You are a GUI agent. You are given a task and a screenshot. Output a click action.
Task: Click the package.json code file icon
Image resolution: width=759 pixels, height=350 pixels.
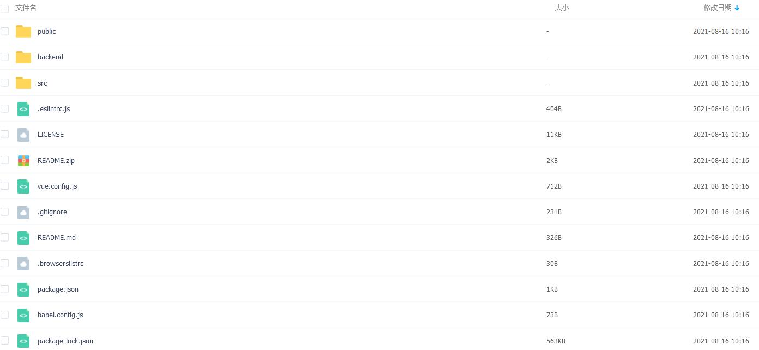coord(23,289)
